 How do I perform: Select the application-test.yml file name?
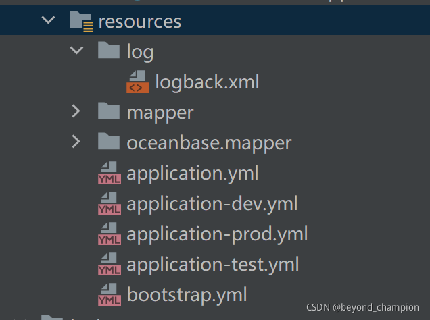pyautogui.click(x=213, y=265)
